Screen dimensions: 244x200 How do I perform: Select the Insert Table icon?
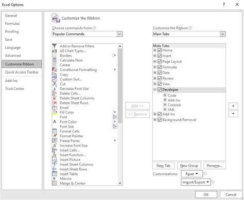(x=55, y=174)
